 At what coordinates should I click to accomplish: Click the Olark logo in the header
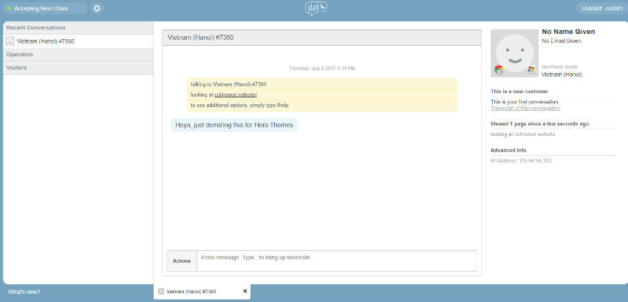316,8
